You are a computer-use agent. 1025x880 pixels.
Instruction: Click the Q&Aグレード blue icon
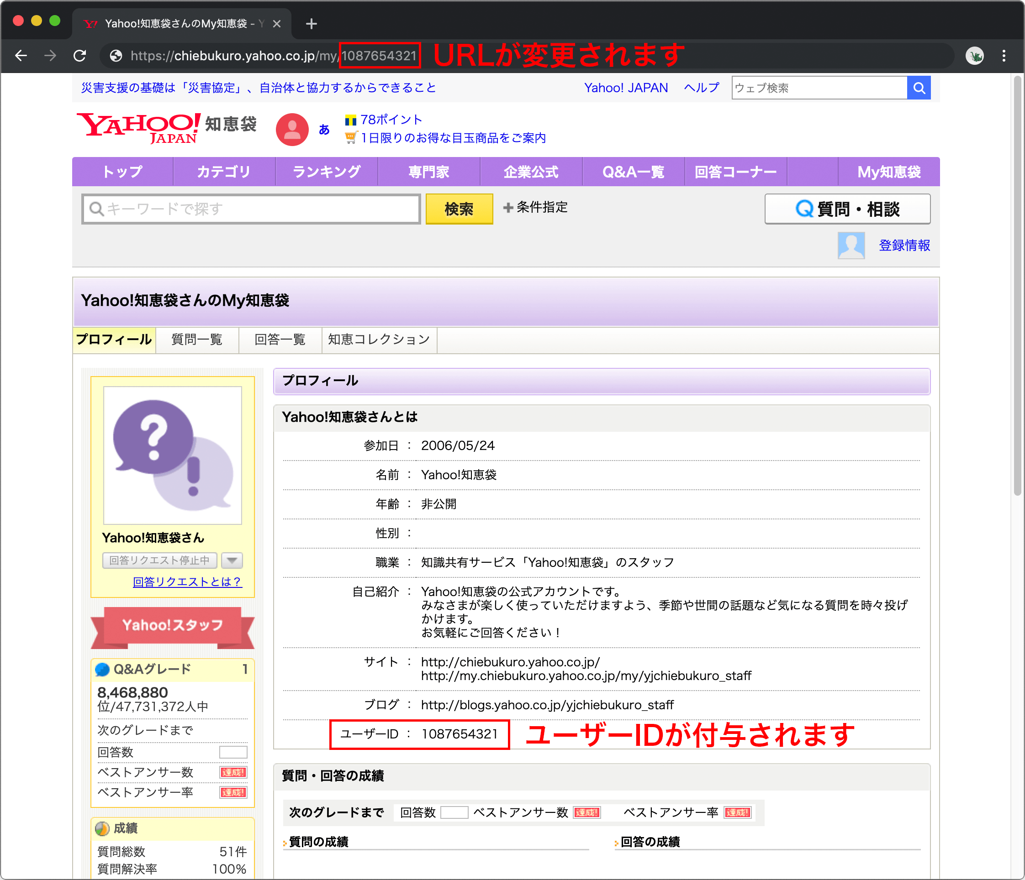click(102, 670)
